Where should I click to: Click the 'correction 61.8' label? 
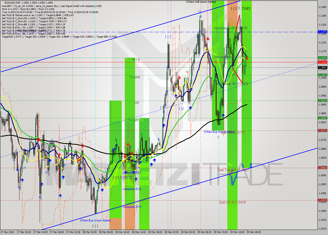(132, 189)
